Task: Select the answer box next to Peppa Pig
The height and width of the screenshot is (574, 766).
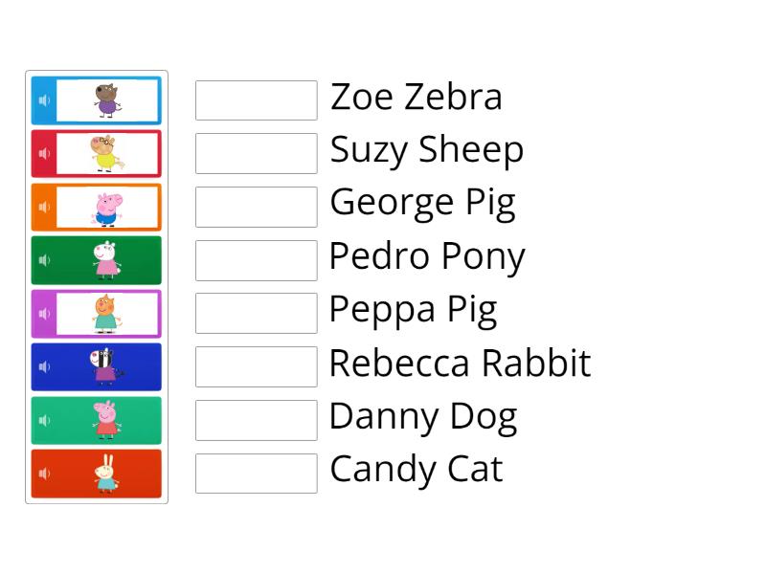Action: coord(256,310)
